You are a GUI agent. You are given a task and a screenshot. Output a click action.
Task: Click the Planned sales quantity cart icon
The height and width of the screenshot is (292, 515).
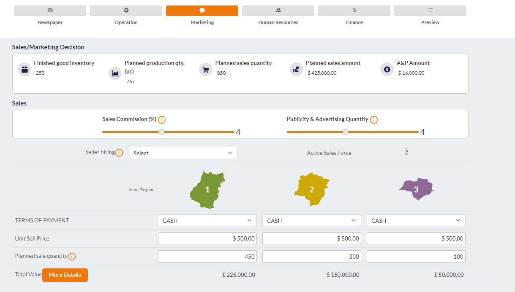tap(206, 69)
